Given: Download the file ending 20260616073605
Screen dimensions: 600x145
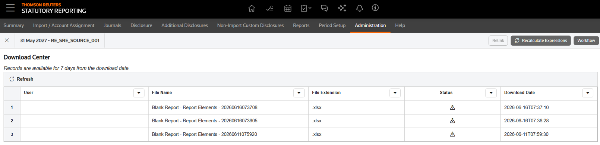Looking at the screenshot, I should click(452, 121).
